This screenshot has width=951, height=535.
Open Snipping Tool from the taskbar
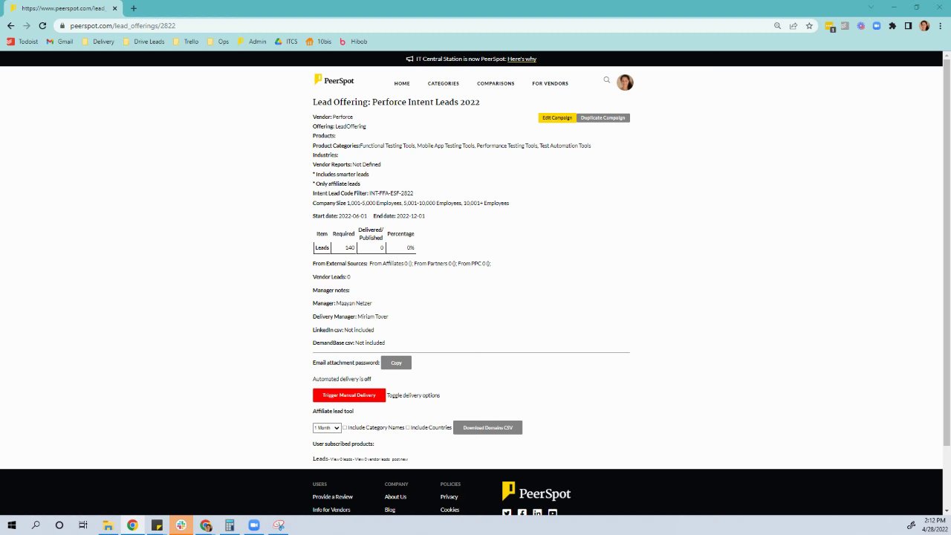tap(279, 525)
